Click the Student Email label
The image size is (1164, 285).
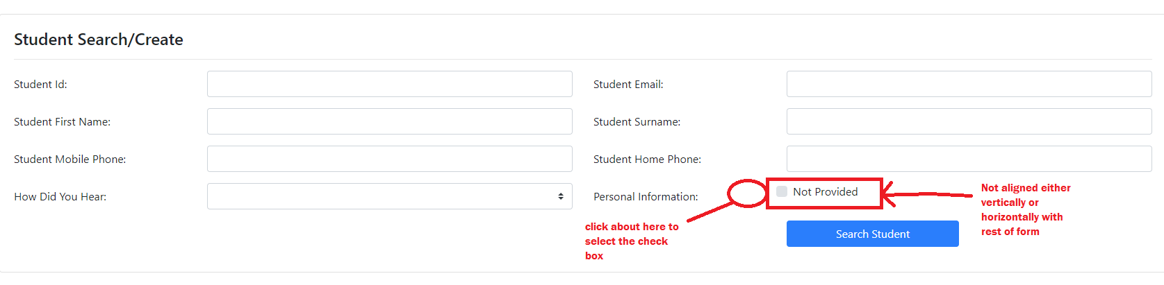pos(628,85)
